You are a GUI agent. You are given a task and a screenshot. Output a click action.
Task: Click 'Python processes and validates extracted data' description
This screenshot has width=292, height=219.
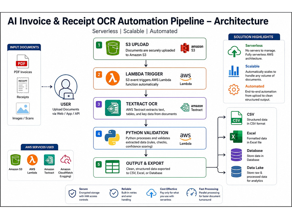click(148, 142)
